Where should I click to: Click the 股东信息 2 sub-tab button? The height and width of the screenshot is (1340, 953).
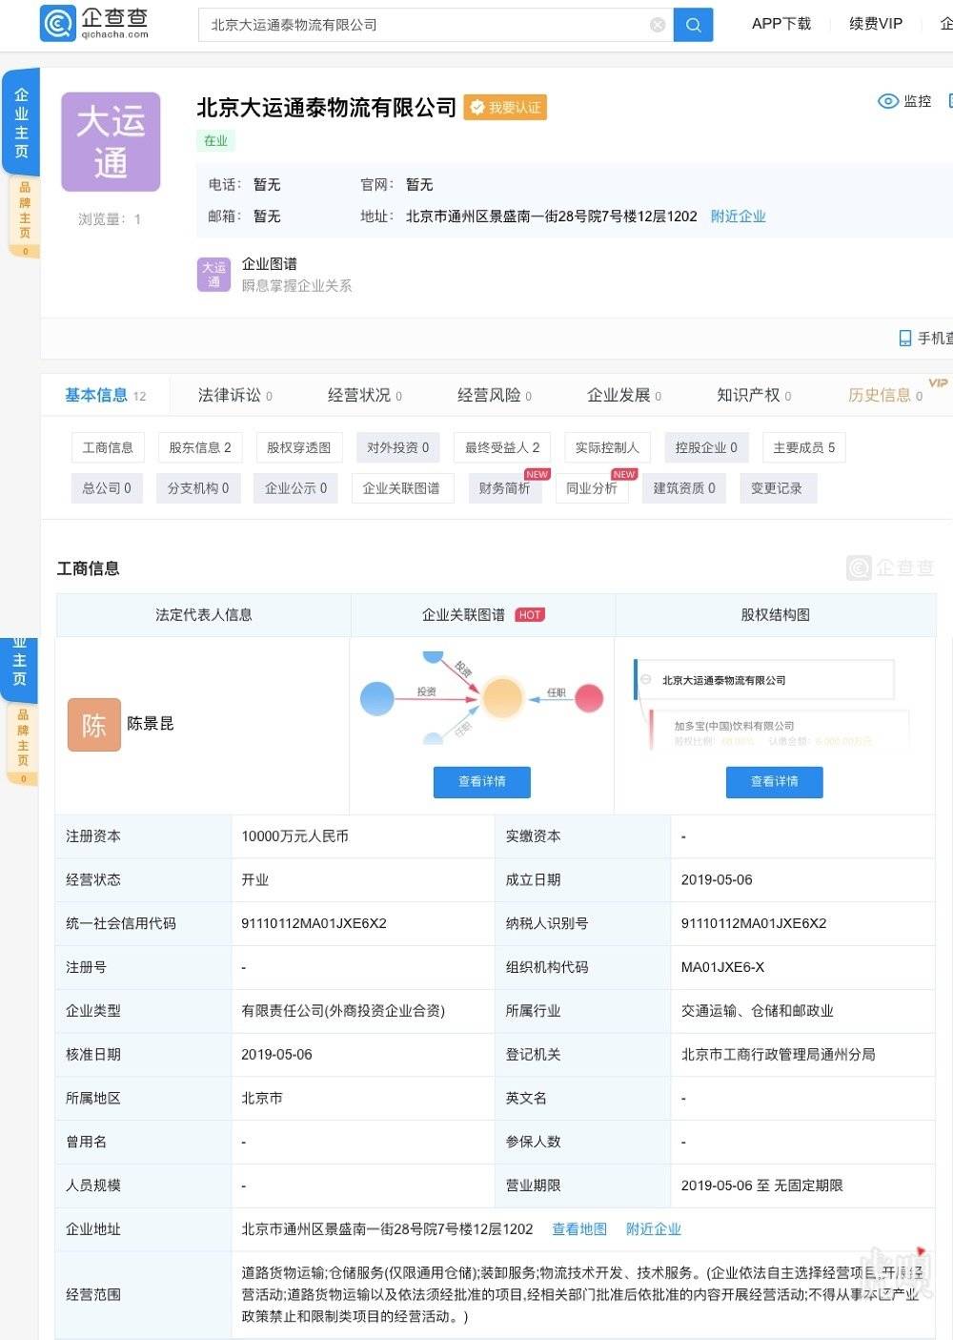(199, 447)
